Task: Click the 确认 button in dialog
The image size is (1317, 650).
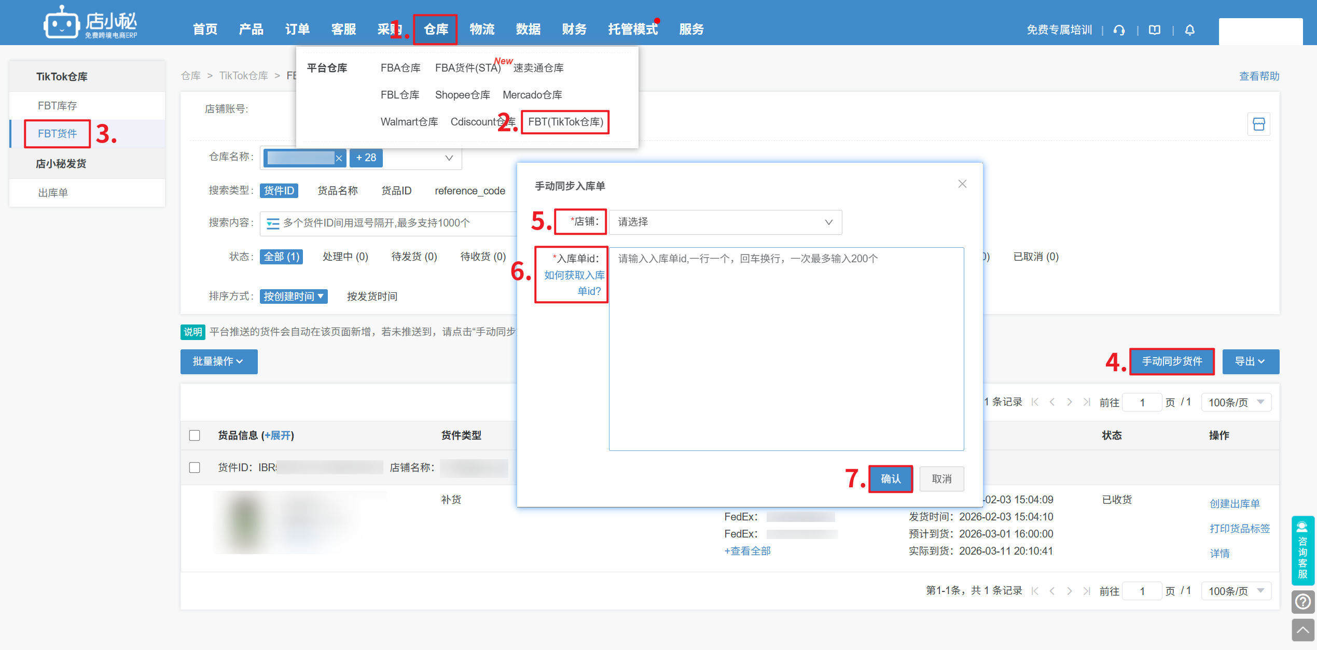Action: pos(890,479)
